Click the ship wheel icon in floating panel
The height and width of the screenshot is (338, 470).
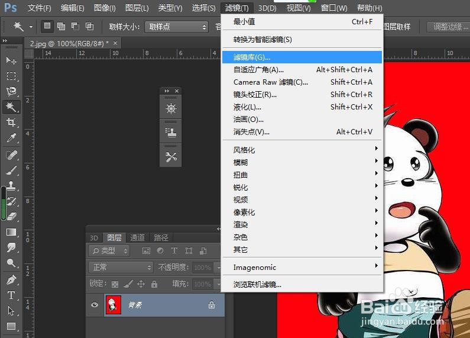171,108
